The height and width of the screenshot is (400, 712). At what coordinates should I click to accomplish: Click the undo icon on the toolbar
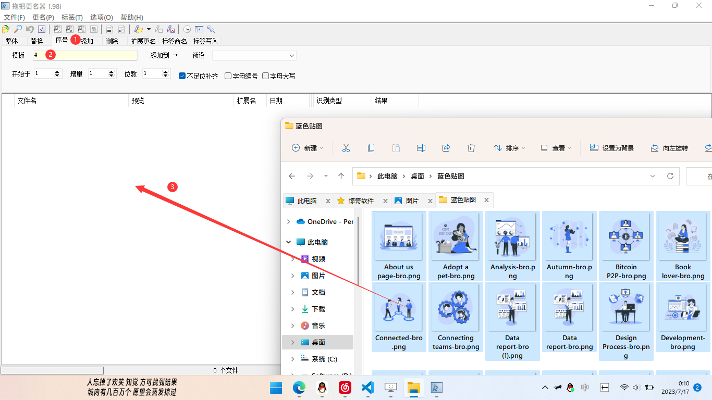coord(30,29)
